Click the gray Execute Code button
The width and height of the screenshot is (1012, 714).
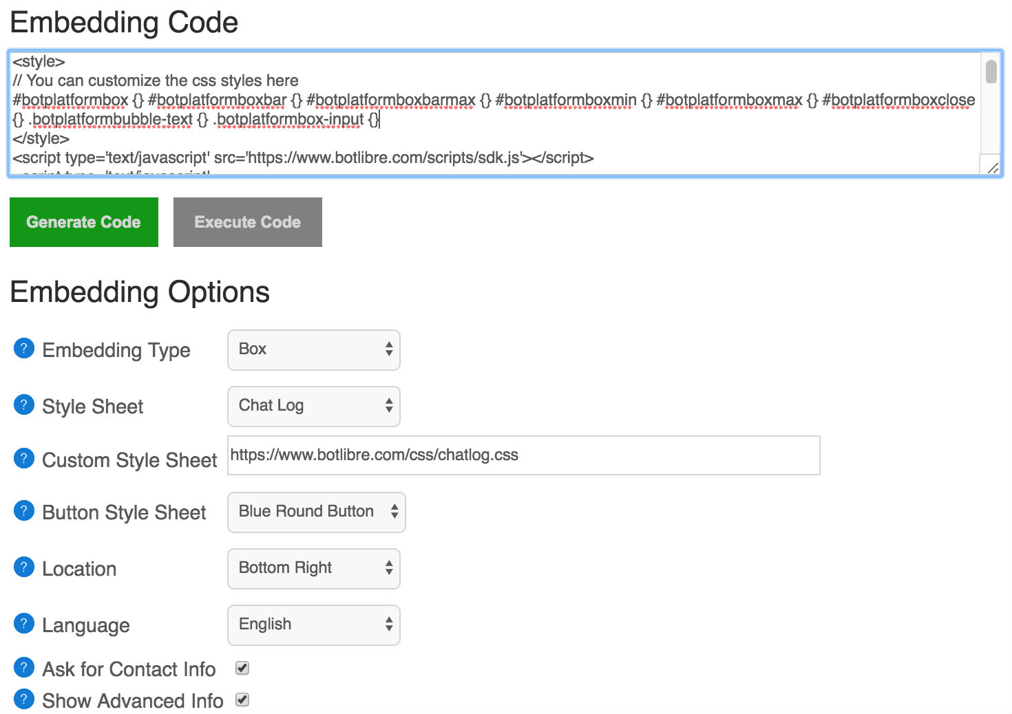(x=248, y=222)
